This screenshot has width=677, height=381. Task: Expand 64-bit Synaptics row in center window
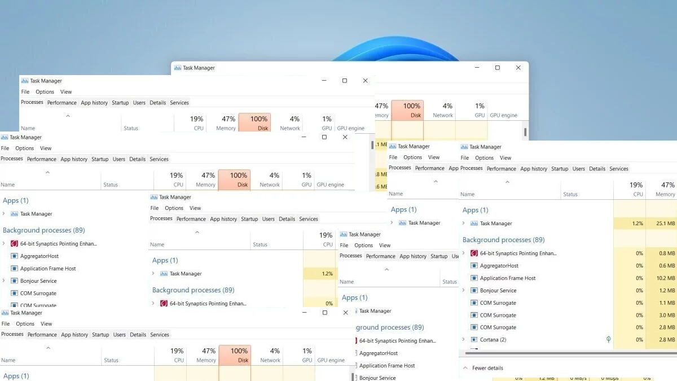pos(153,304)
